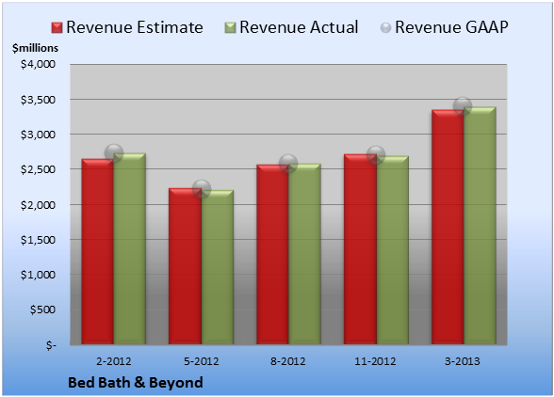Click the '$3,000' axis value
The height and width of the screenshot is (397, 554).
[x=38, y=135]
